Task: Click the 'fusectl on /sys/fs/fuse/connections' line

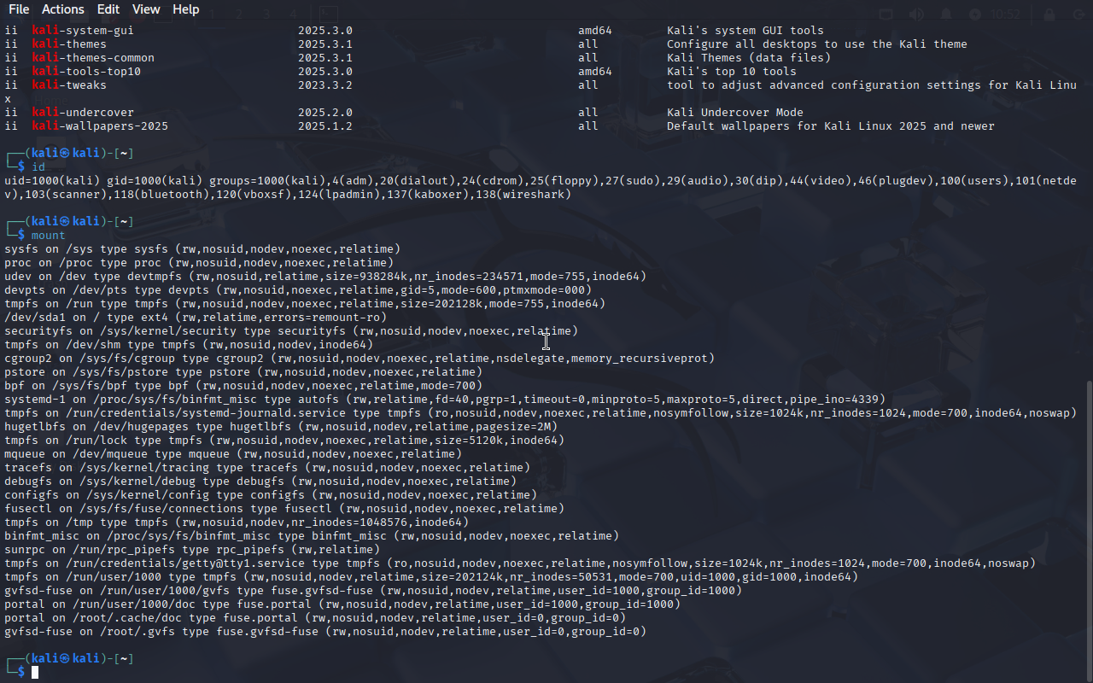Action: (x=284, y=509)
